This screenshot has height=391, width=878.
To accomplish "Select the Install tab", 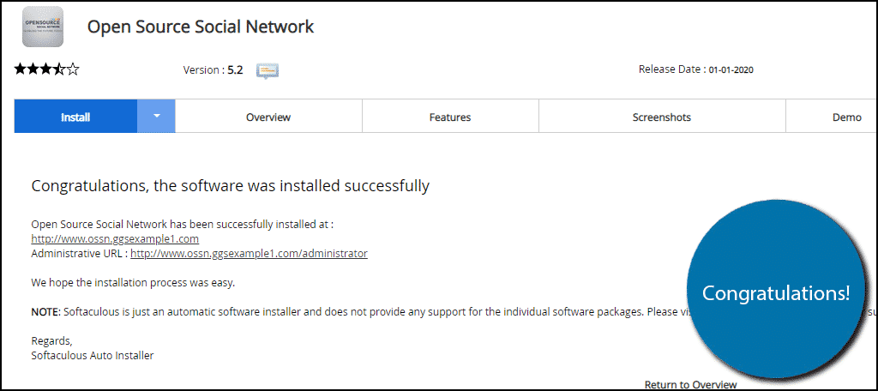I will pyautogui.click(x=75, y=117).
